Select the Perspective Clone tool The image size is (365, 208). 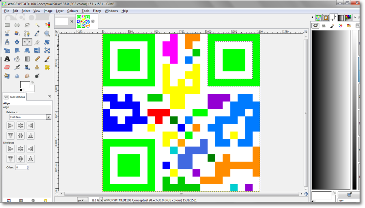(7, 76)
